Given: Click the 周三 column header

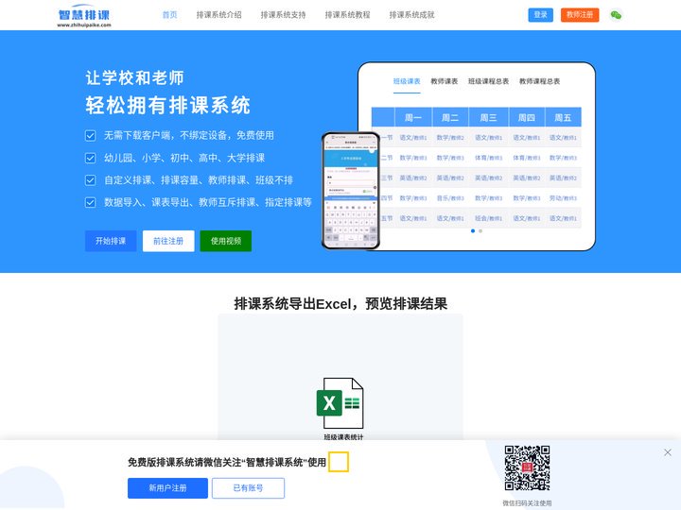Looking at the screenshot, I should pos(489,117).
